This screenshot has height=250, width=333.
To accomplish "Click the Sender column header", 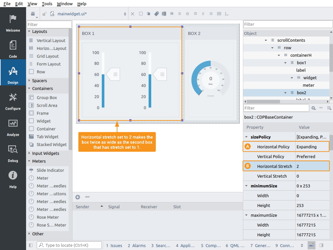I will (82, 207).
